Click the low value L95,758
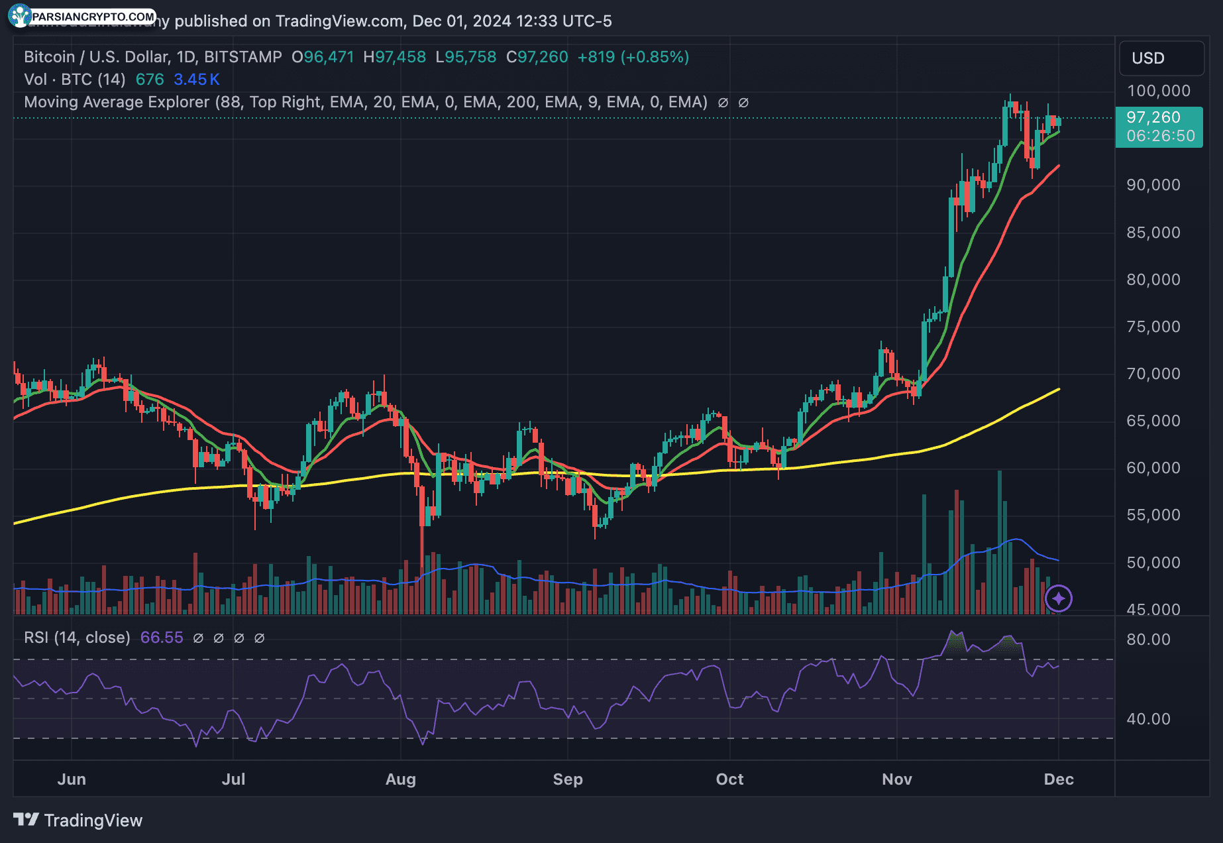Screen dimensions: 1223x843 pos(466,57)
